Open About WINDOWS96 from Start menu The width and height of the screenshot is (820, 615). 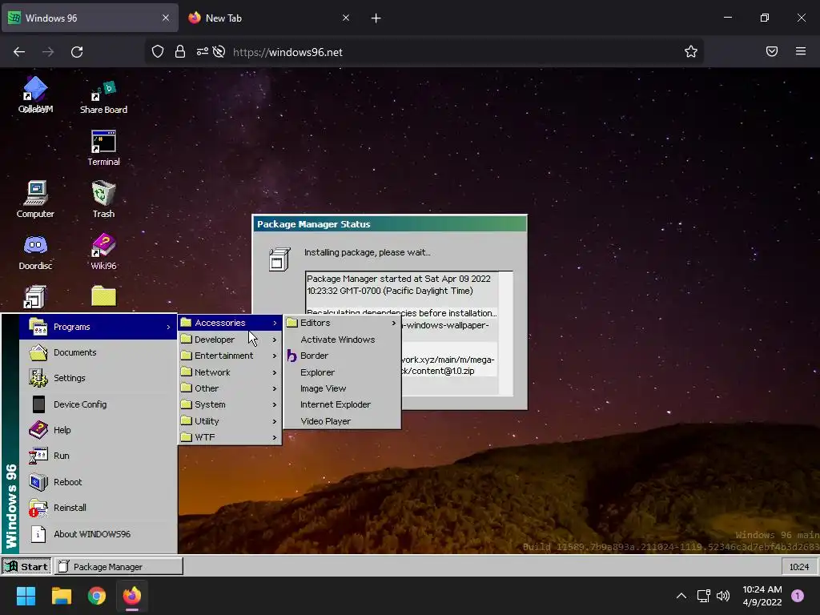point(98,534)
